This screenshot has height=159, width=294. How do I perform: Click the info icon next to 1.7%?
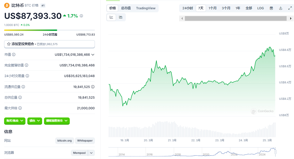81,16
